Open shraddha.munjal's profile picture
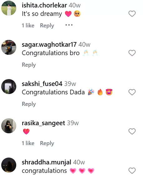Image resolution: width=143 pixels, height=180 pixels. click(x=9, y=165)
